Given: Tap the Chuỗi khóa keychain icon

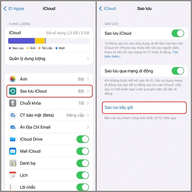Looking at the screenshot, I should tap(13, 103).
